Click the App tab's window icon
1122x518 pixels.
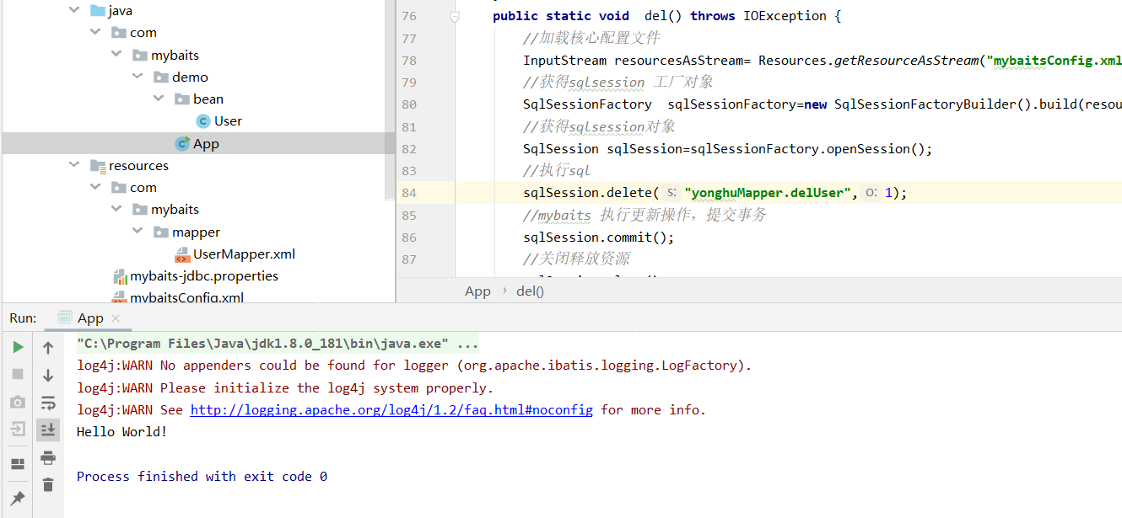64,318
